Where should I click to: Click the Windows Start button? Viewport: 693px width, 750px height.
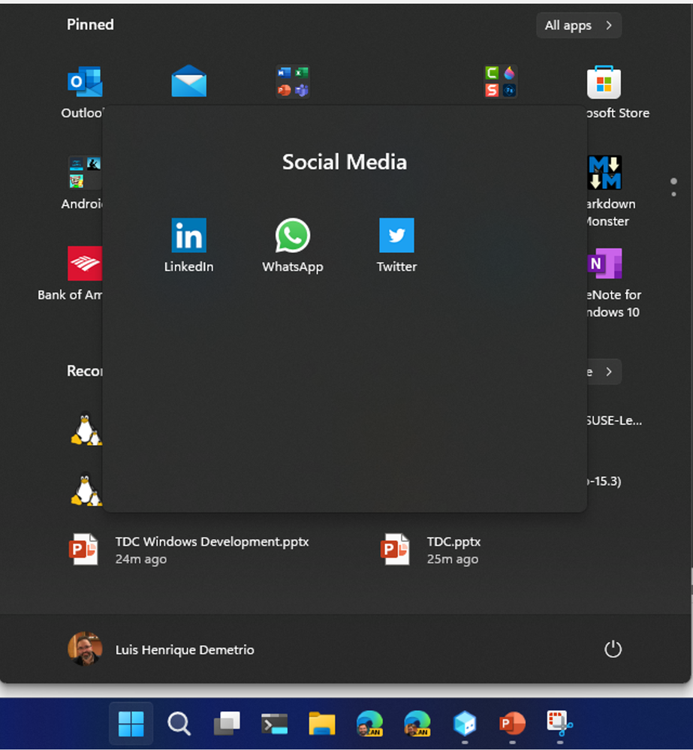(x=131, y=723)
